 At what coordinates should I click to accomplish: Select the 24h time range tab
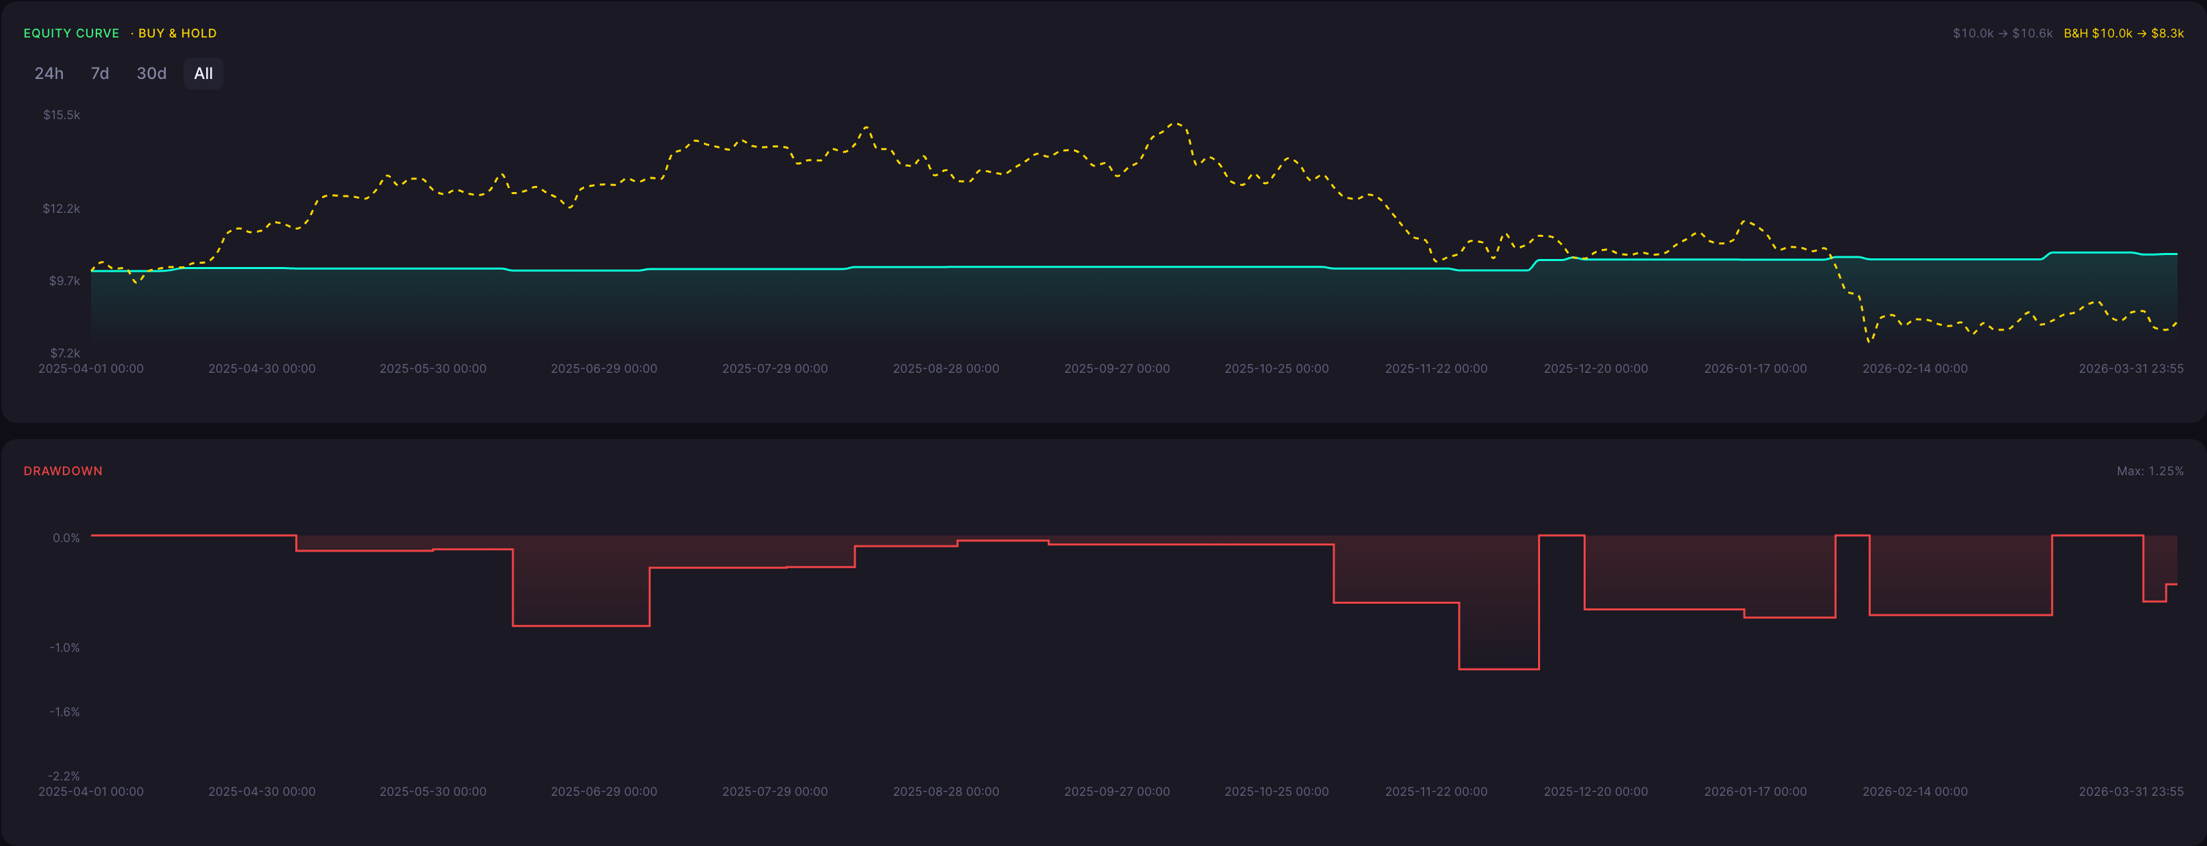(49, 74)
